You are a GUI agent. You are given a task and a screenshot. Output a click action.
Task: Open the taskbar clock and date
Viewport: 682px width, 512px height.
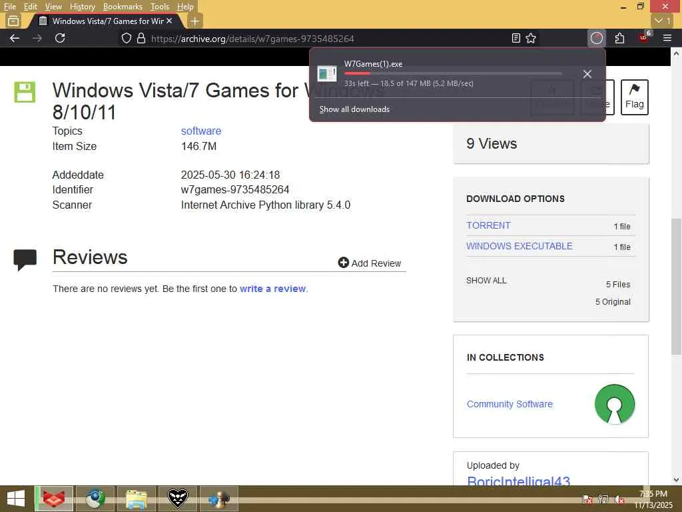(x=653, y=499)
